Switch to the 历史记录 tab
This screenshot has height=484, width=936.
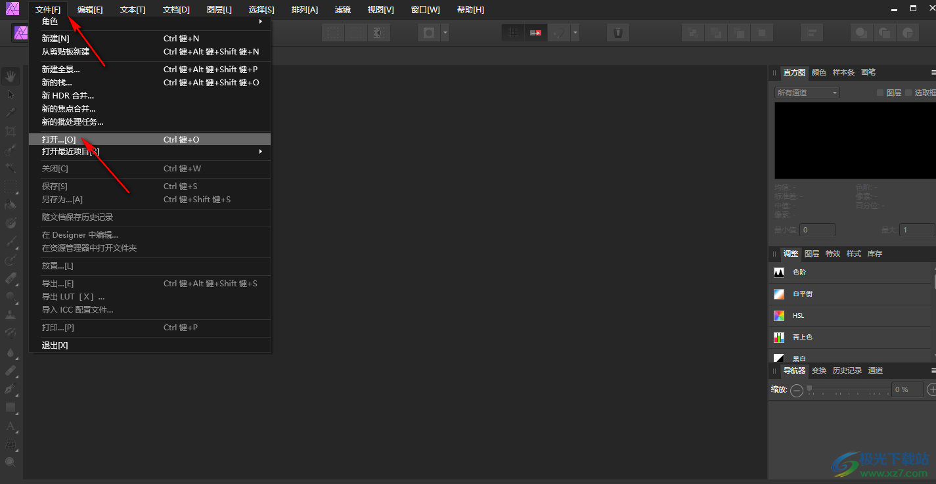tap(847, 370)
